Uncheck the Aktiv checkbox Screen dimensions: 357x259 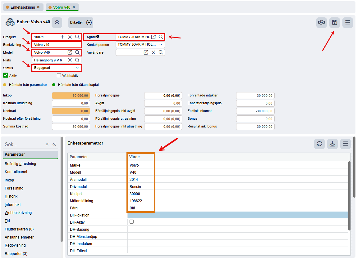pos(6,75)
